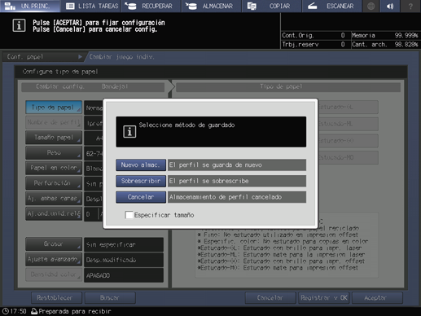
Task: Open the Perforación setting
Action: click(x=54, y=183)
